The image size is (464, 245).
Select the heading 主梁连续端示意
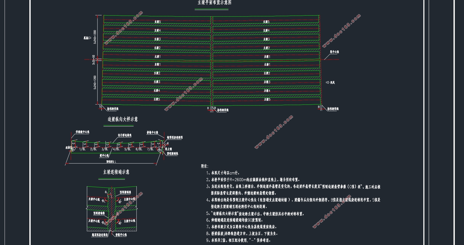click(x=116, y=172)
